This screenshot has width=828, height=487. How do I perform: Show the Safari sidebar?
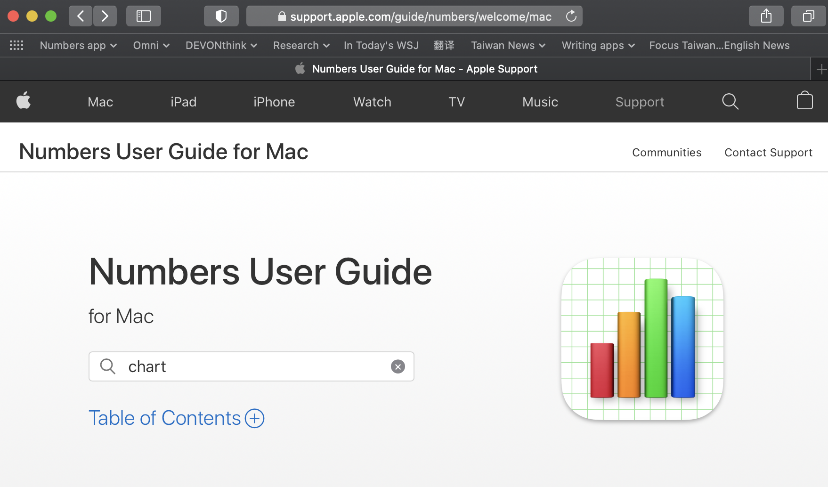tap(144, 16)
